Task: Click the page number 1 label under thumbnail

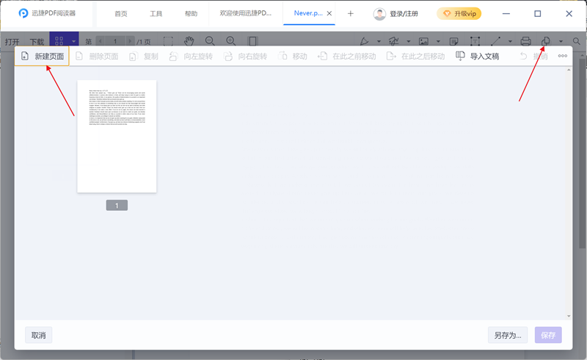Action: click(x=117, y=205)
